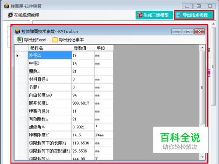Select the 弹簧刚度P' cell
The width and height of the screenshot is (219, 164).
50,135
